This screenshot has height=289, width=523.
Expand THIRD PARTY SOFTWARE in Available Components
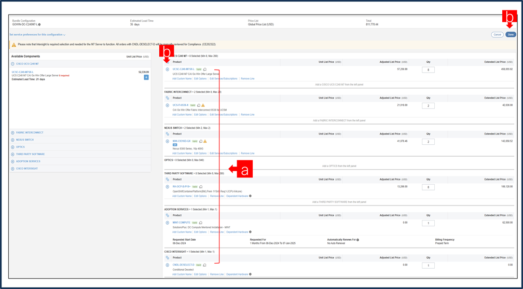12,154
